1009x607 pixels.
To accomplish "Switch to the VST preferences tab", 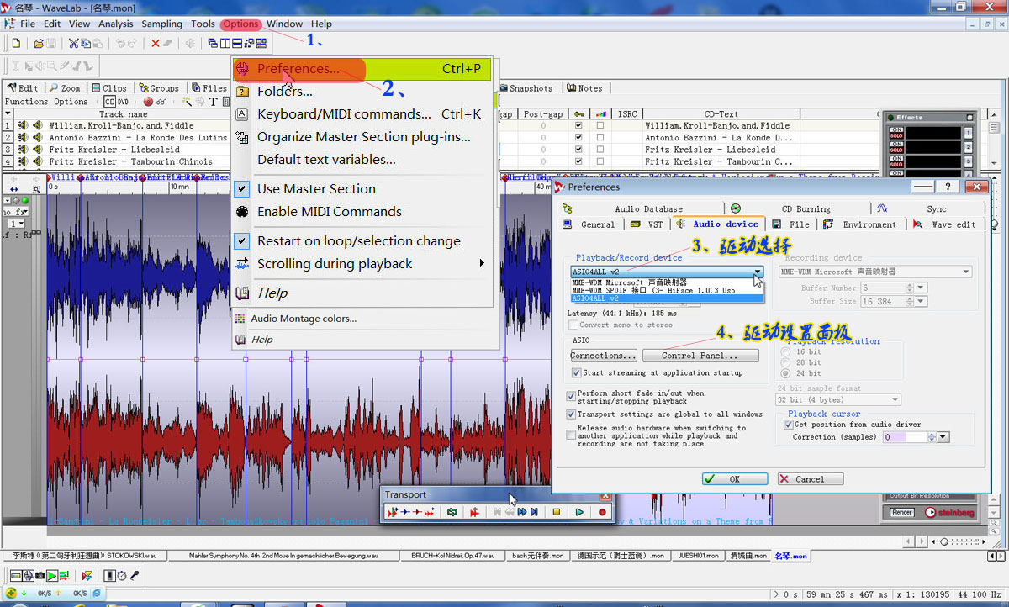I will pyautogui.click(x=647, y=224).
